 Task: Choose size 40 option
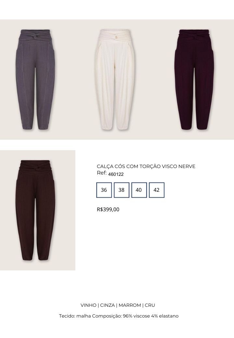139,190
